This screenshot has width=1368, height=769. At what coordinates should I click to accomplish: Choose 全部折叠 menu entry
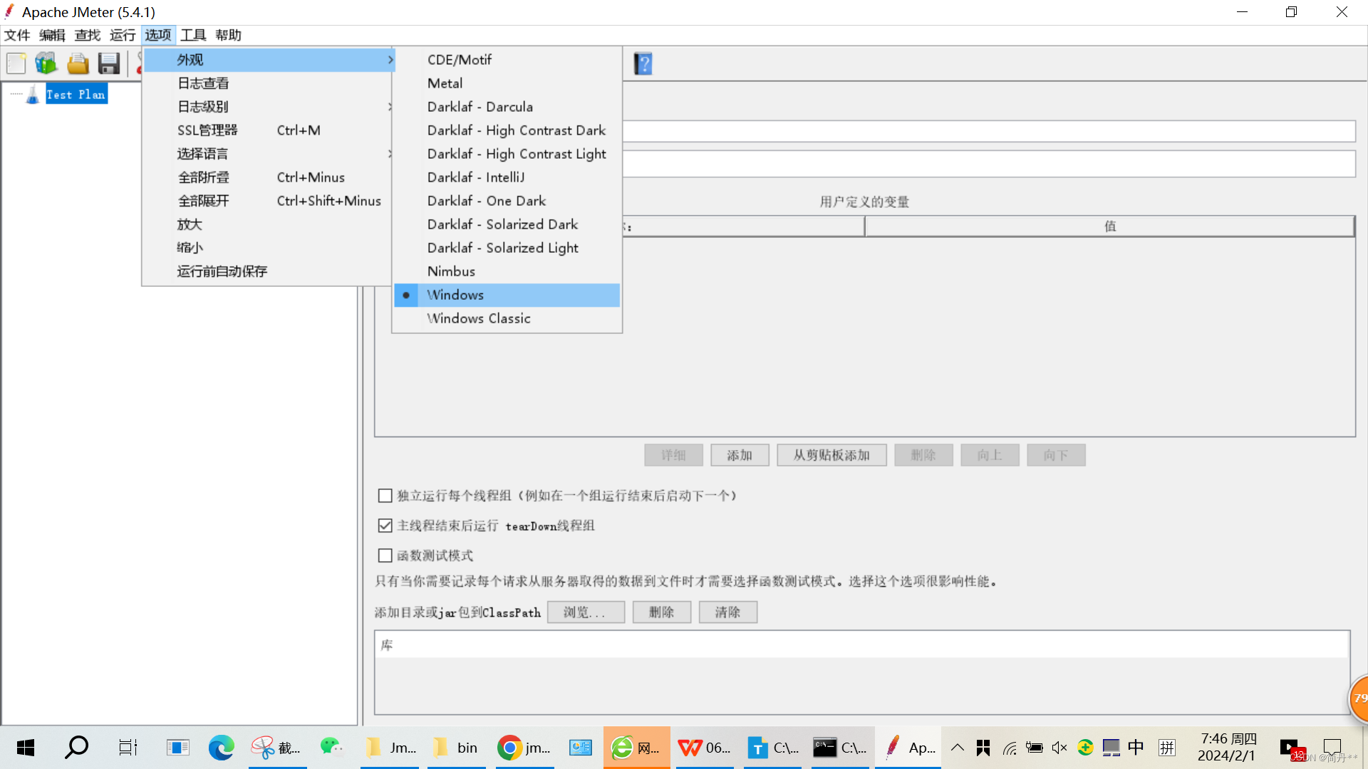point(269,177)
